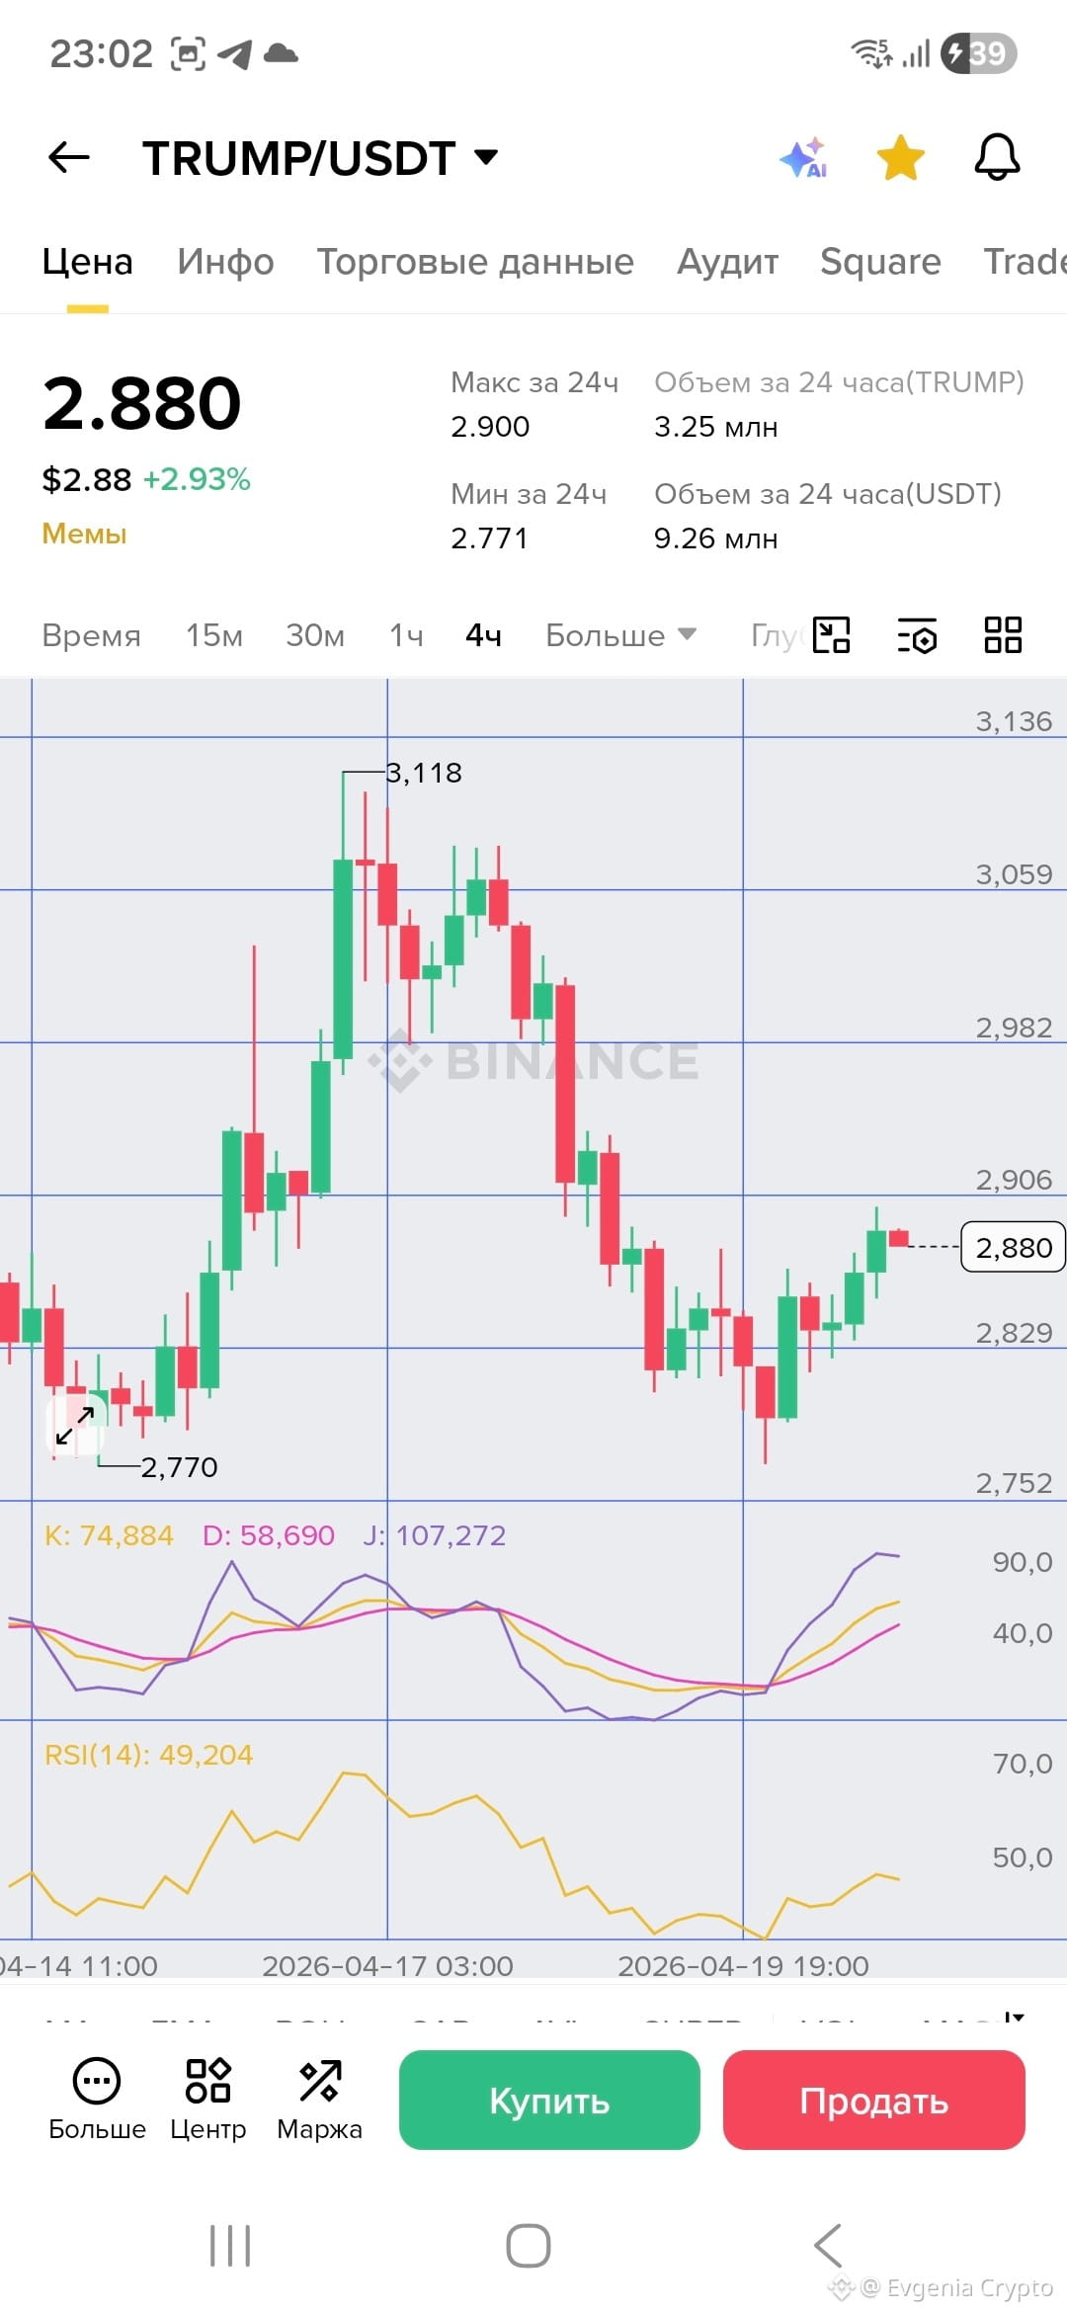Tap the 2026-04-19 19:00 time axis label

pos(743,1966)
